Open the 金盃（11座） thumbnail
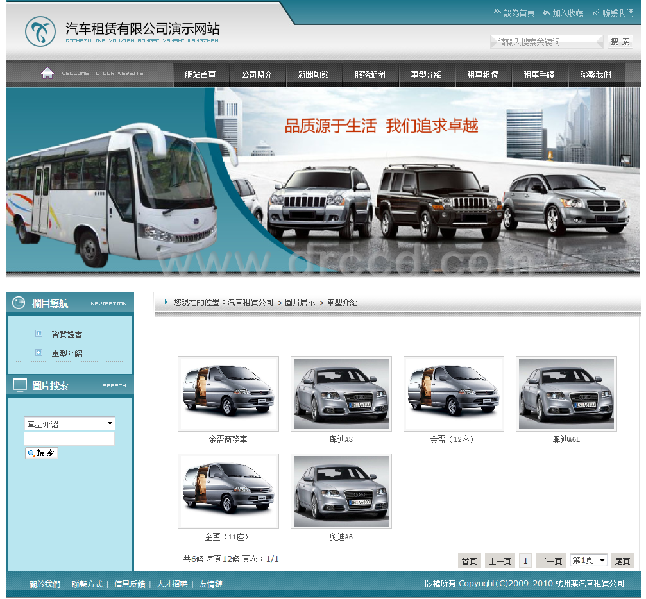 (x=228, y=491)
